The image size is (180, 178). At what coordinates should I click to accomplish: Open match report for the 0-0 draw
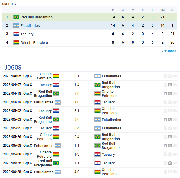coord(165,120)
